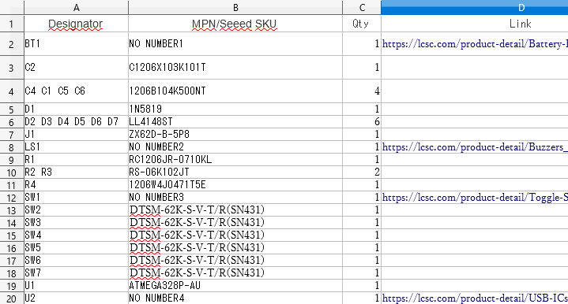
Task: Select cell C4 C1 C5 C6
Action: [x=76, y=91]
